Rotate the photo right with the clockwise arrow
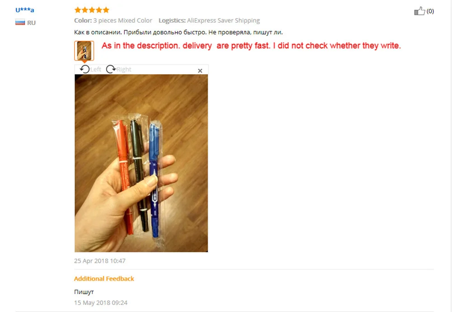Screen dimensions: 452x312 pos(111,69)
